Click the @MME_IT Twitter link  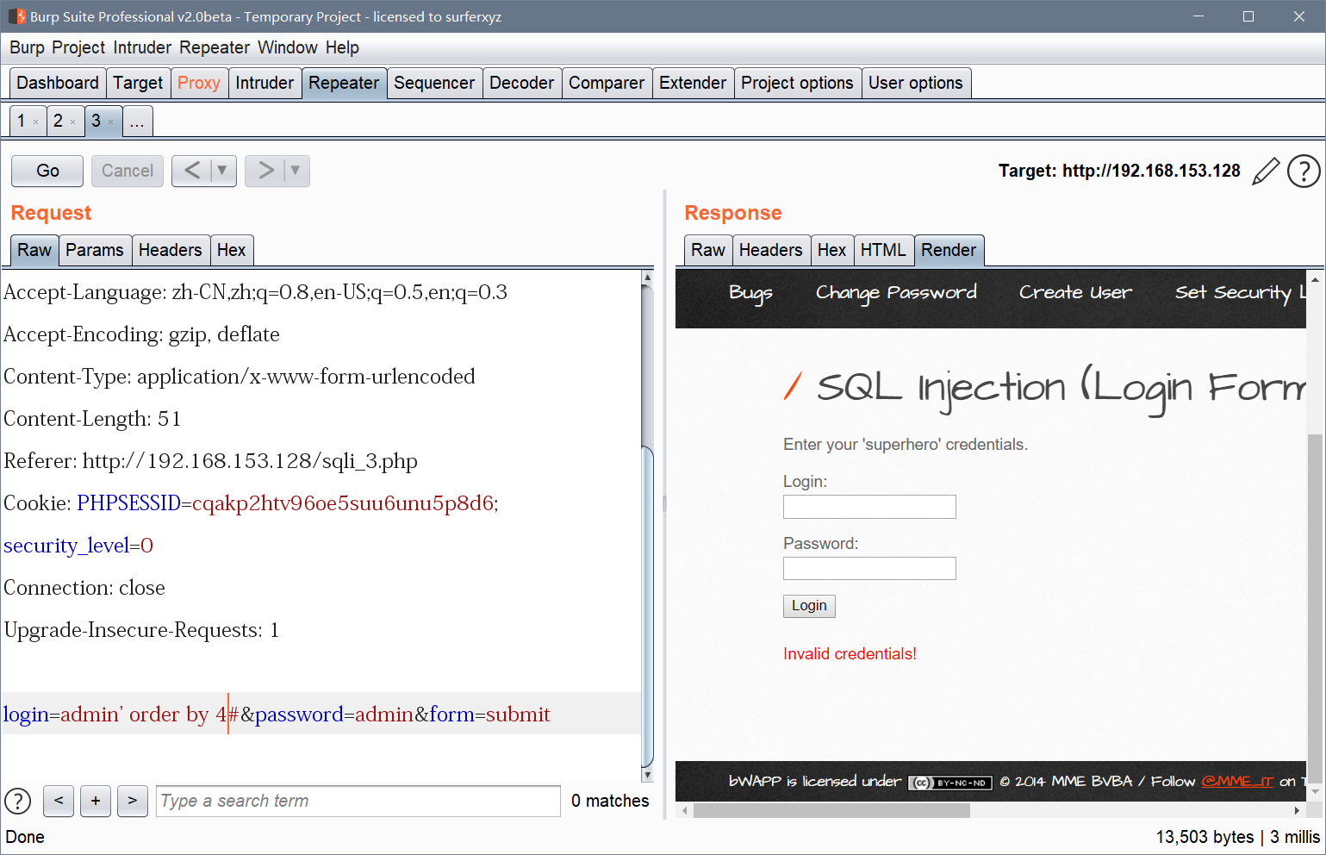coord(1237,782)
